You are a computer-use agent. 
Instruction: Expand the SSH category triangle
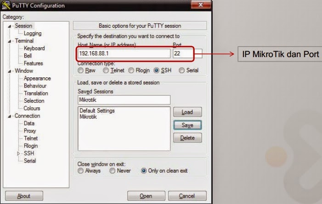[18, 153]
